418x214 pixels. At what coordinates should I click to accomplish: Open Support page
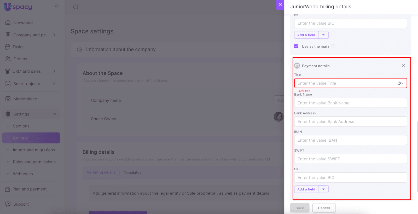[x=21, y=204]
